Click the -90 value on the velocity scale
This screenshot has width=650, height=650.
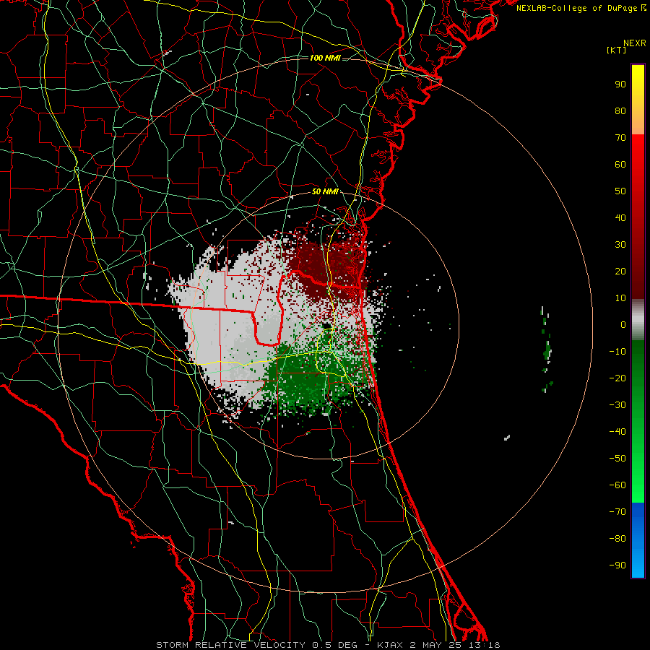(617, 565)
